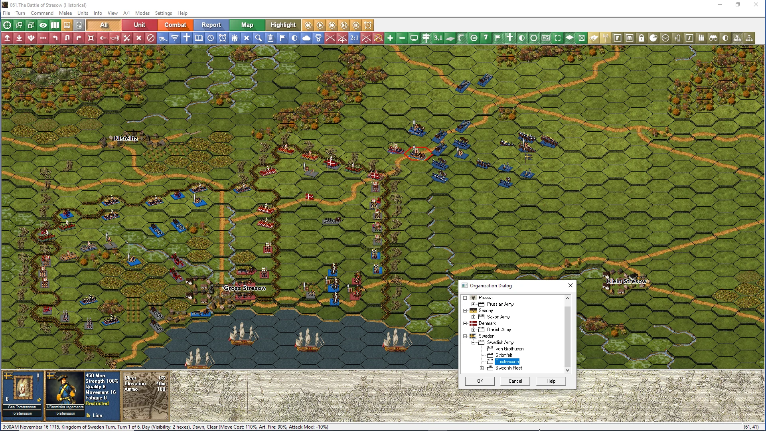Click the magnifier search icon
766x431 pixels.
coord(259,38)
